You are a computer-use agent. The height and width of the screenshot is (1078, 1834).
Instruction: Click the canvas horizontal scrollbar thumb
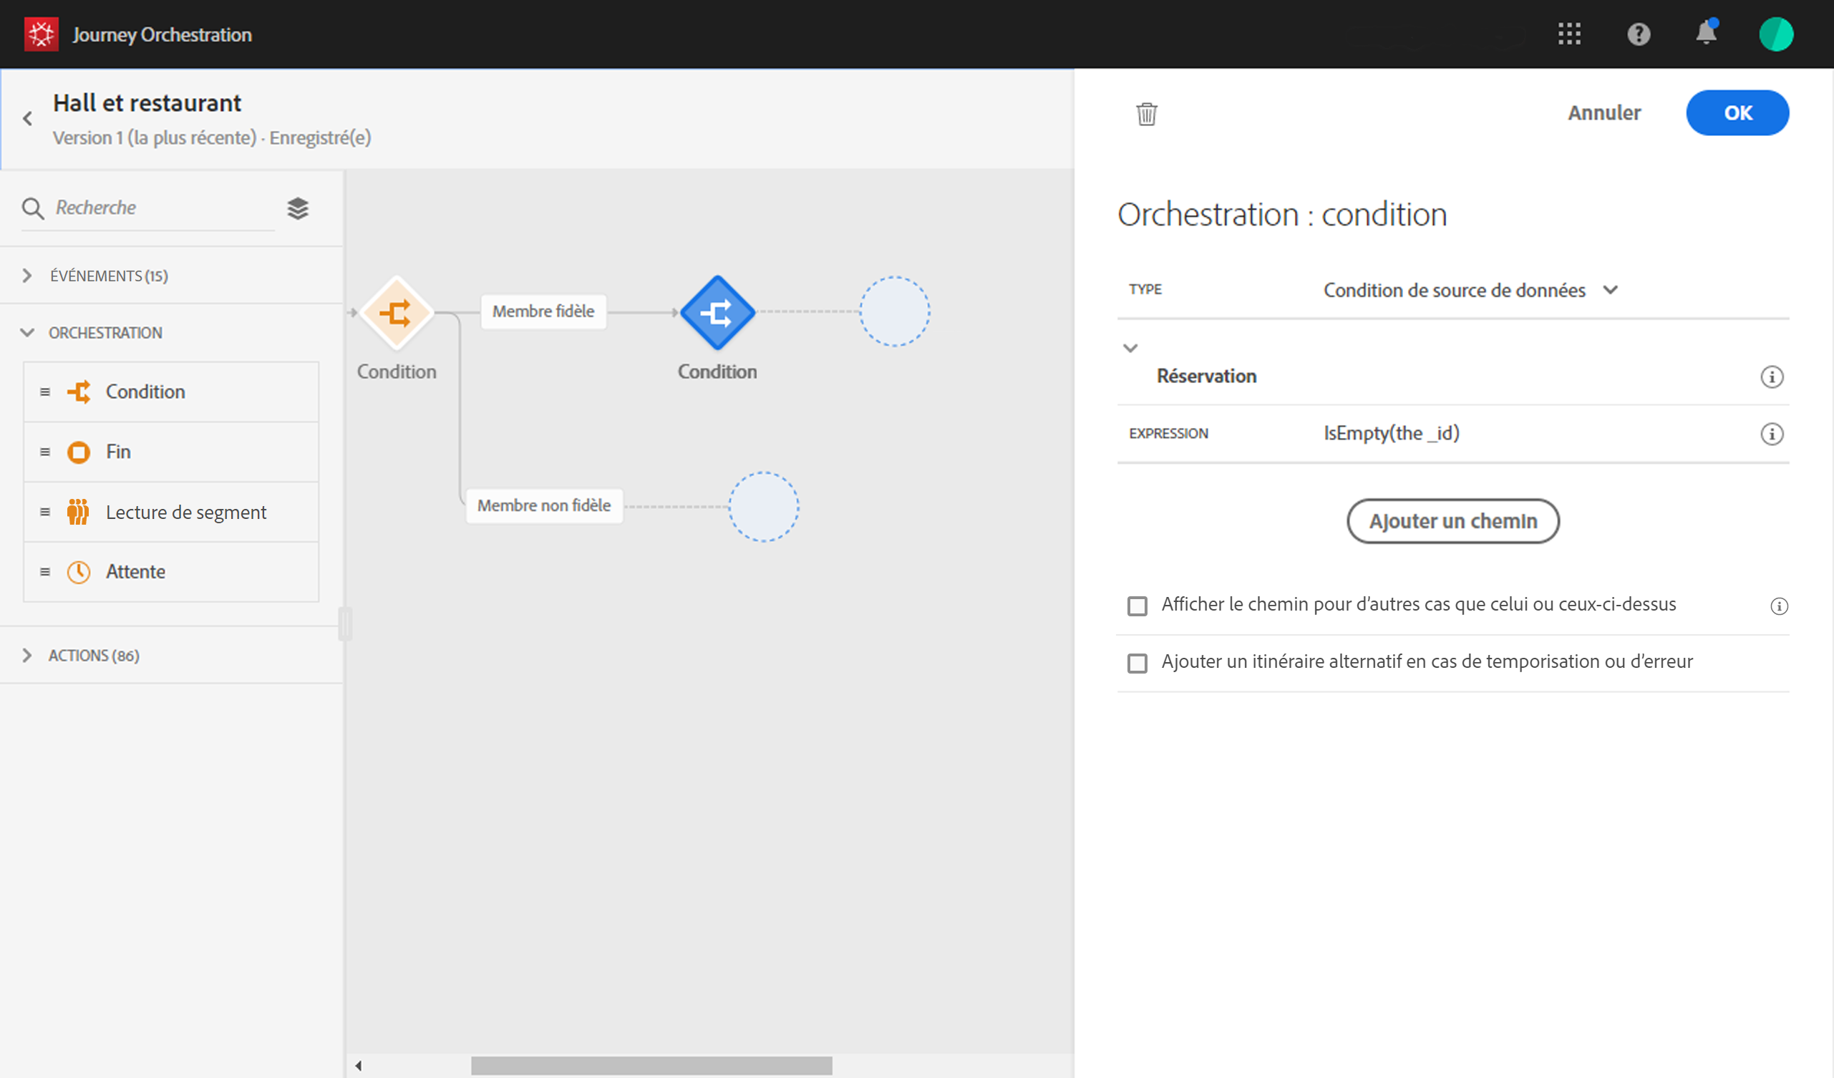(651, 1066)
